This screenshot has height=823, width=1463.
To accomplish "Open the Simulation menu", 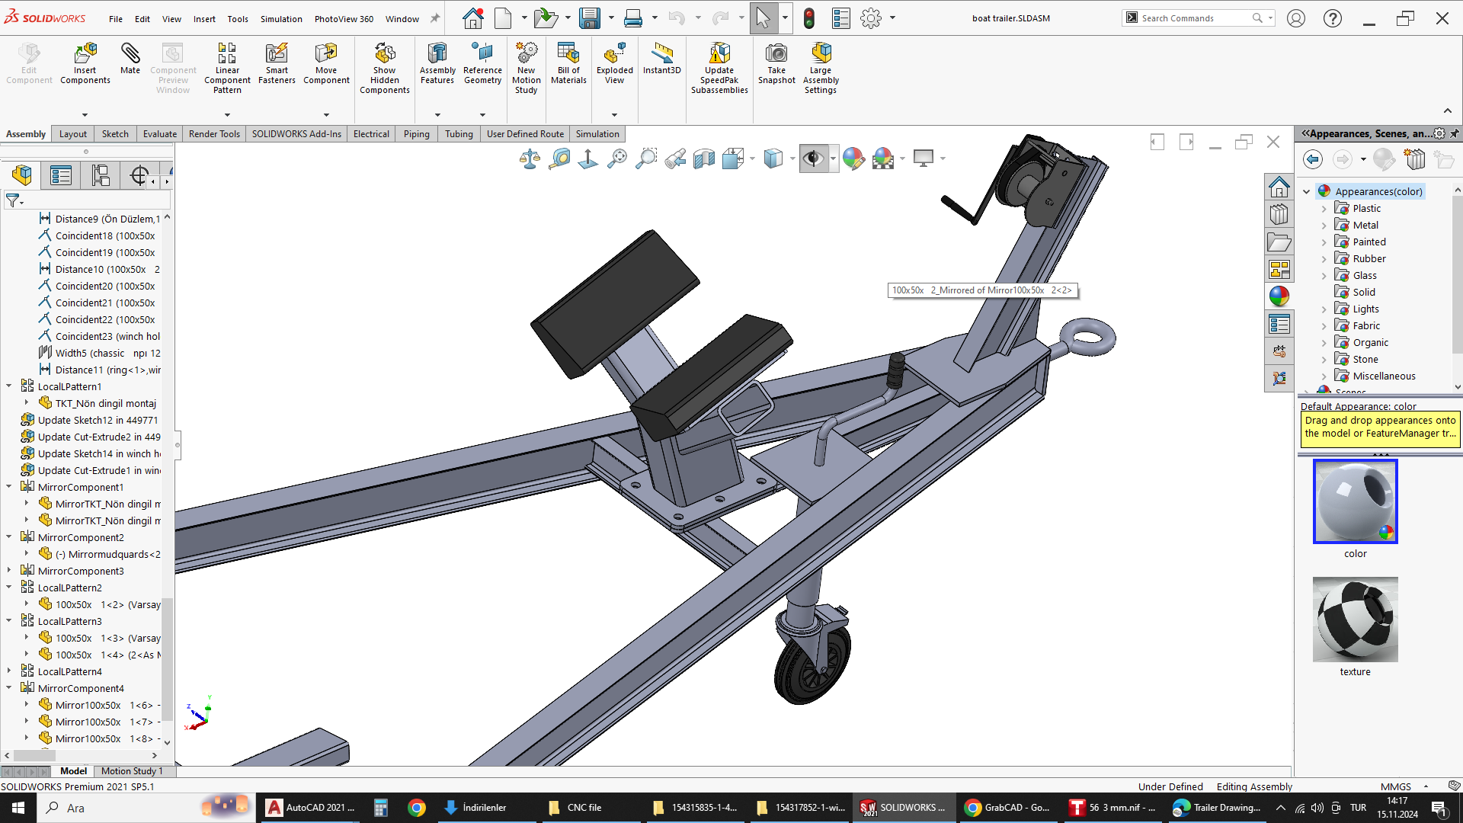I will 281,19.
